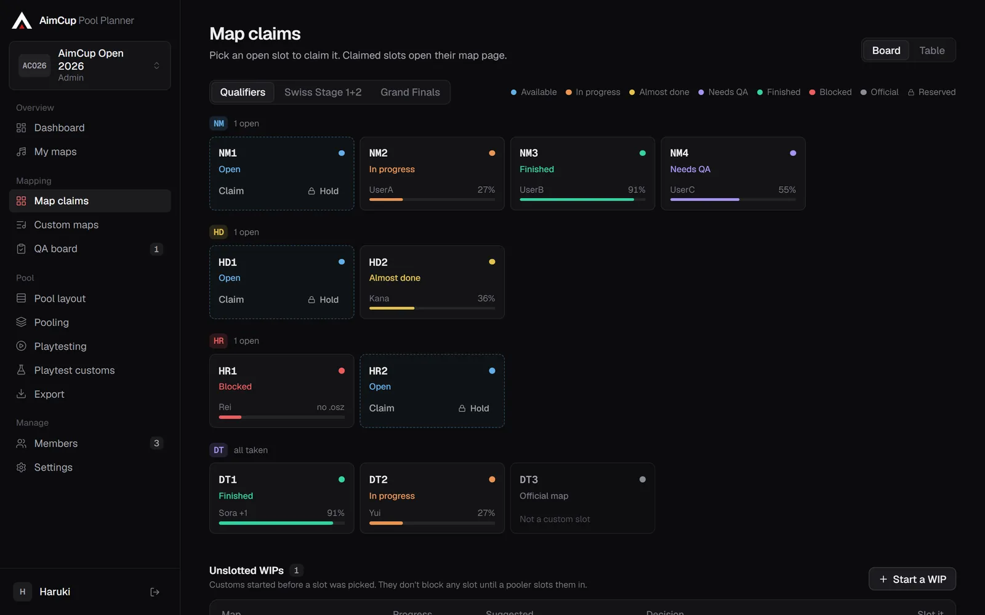Click the HD mod badge
The image size is (985, 615).
pos(219,232)
